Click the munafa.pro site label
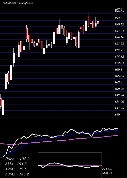This screenshot has height=178, width=127. (x=26, y=3)
